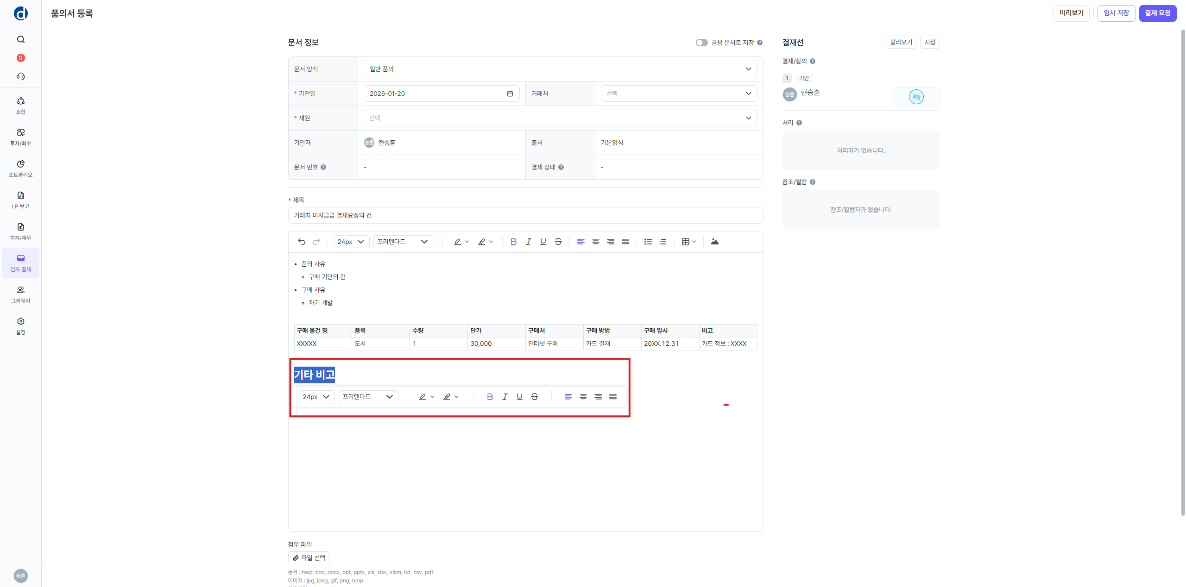Open the table insert dropdown
The width and height of the screenshot is (1186, 587).
(688, 242)
